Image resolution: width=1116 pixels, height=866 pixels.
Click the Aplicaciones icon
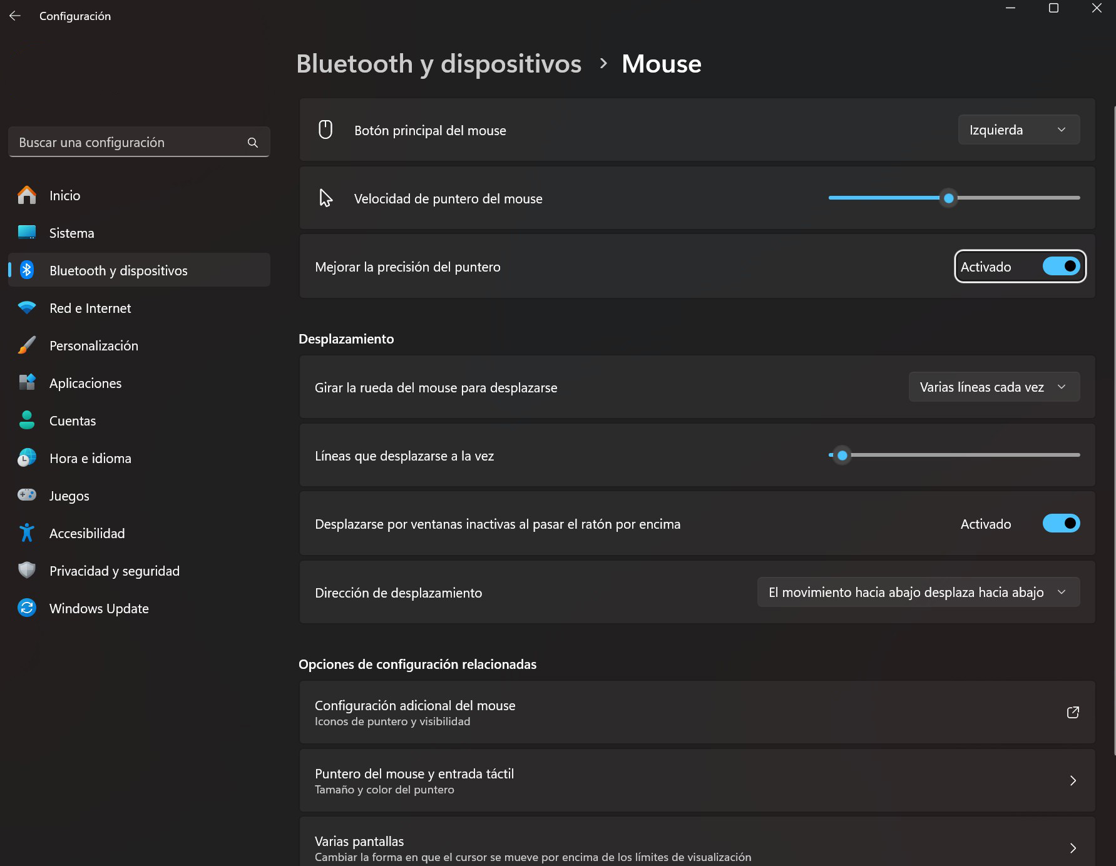(x=27, y=383)
